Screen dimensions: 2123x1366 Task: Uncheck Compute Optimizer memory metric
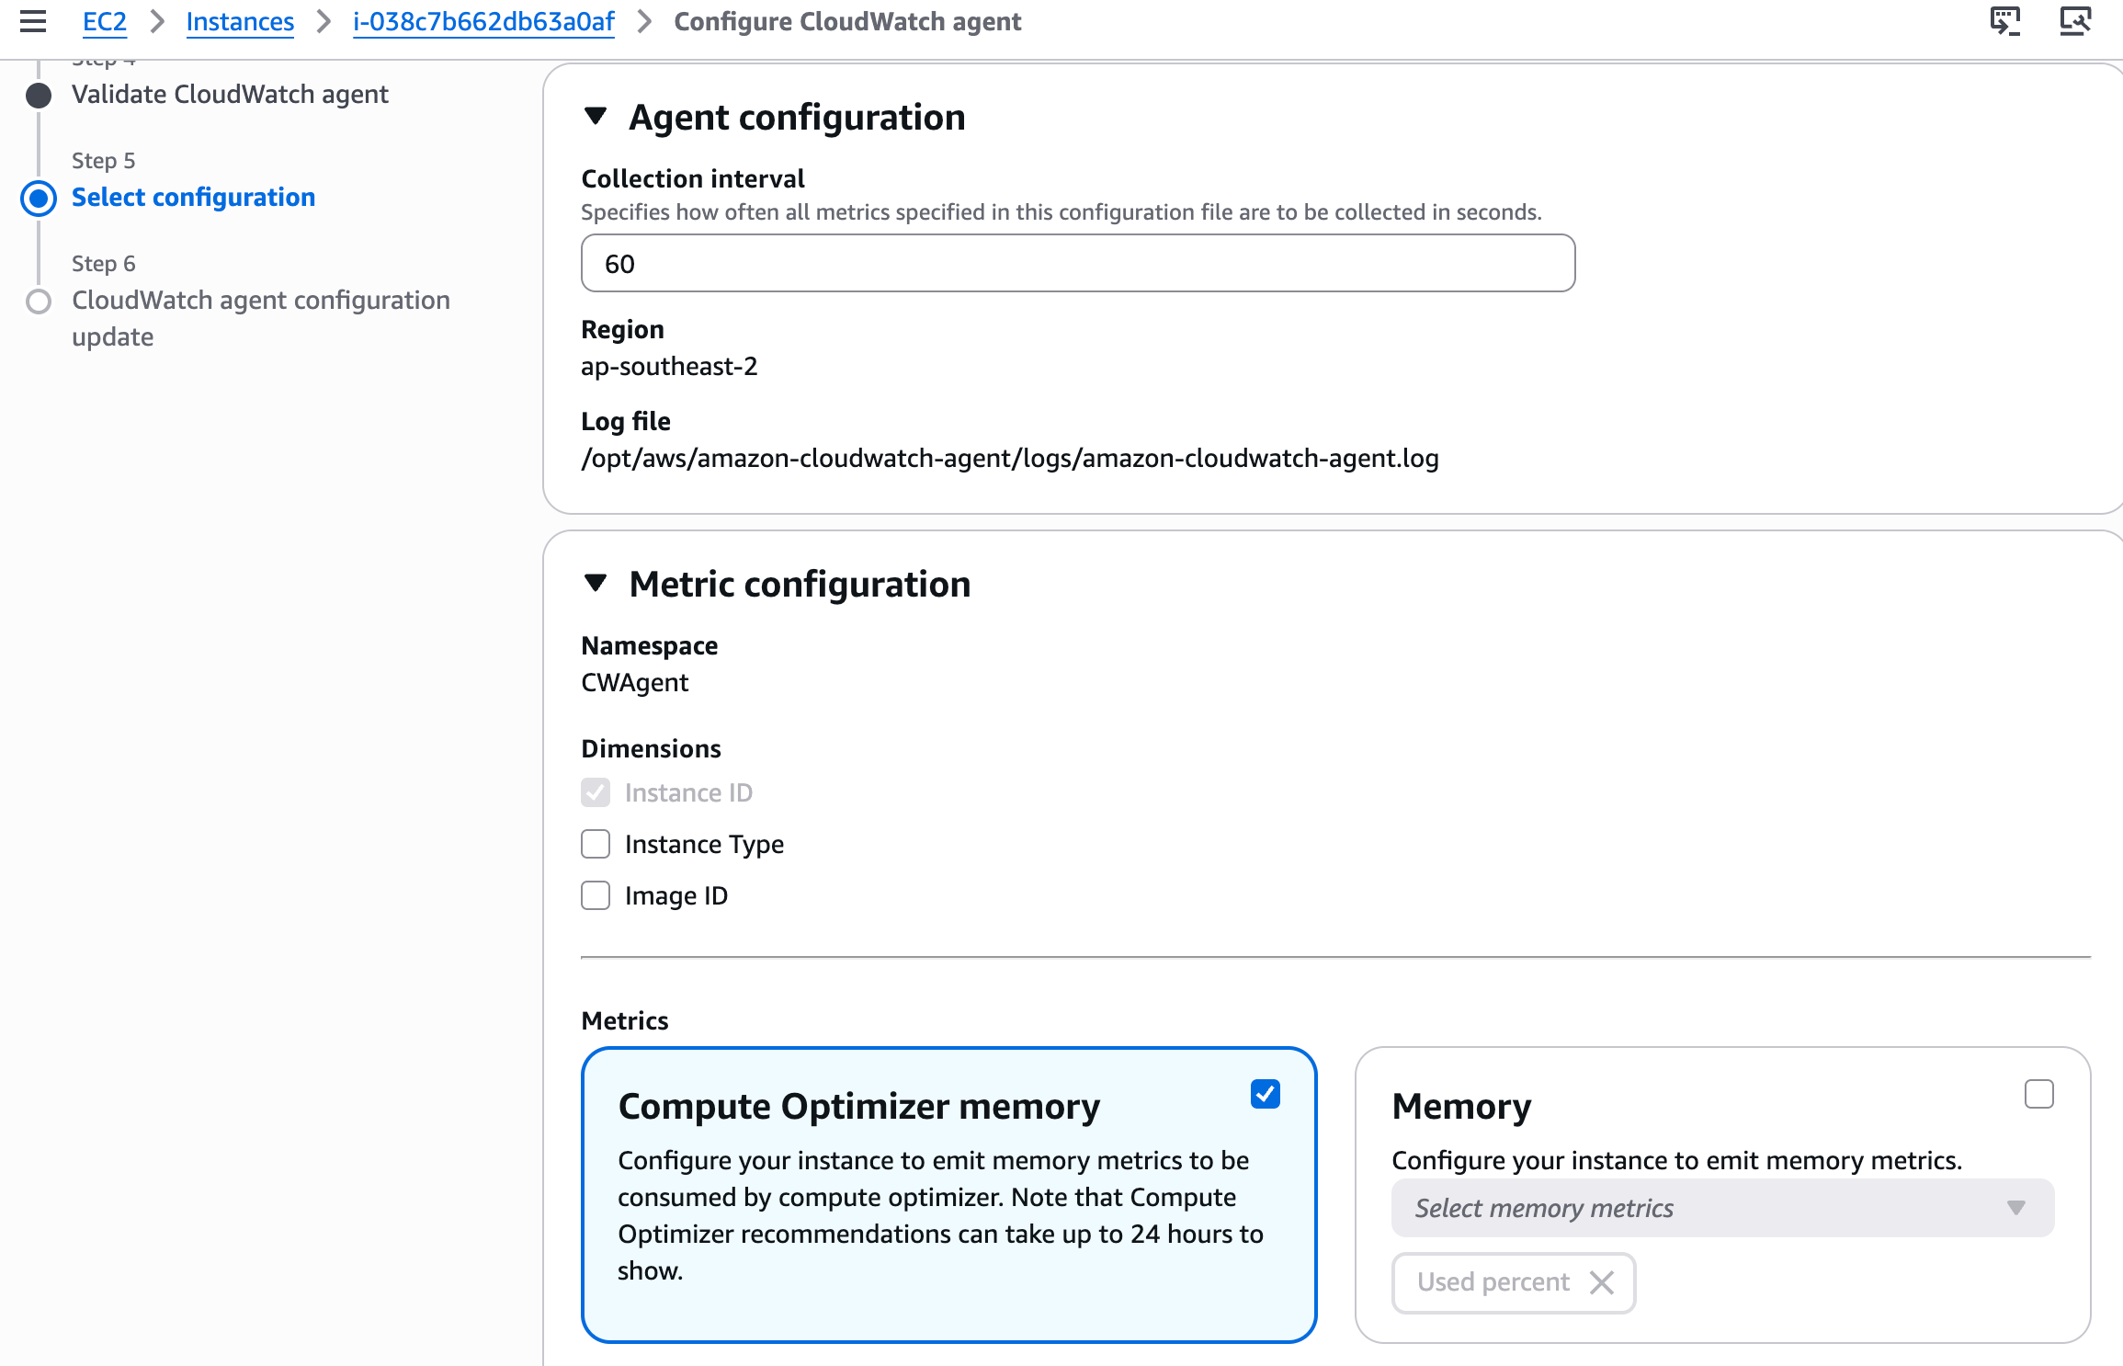1266,1093
